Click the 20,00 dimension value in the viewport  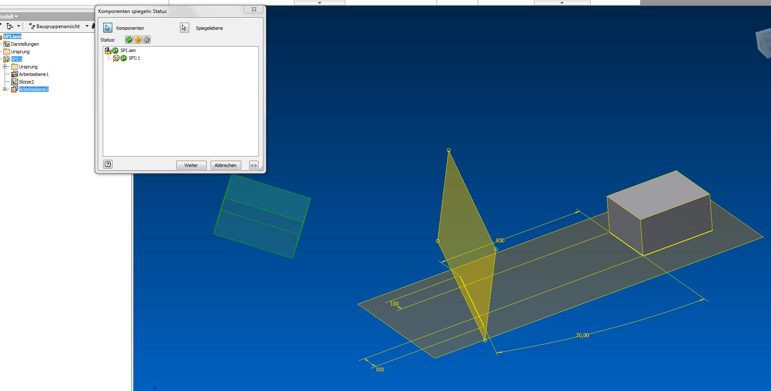pyautogui.click(x=582, y=335)
